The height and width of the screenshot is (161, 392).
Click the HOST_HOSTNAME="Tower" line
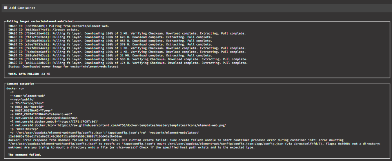tap(31, 110)
